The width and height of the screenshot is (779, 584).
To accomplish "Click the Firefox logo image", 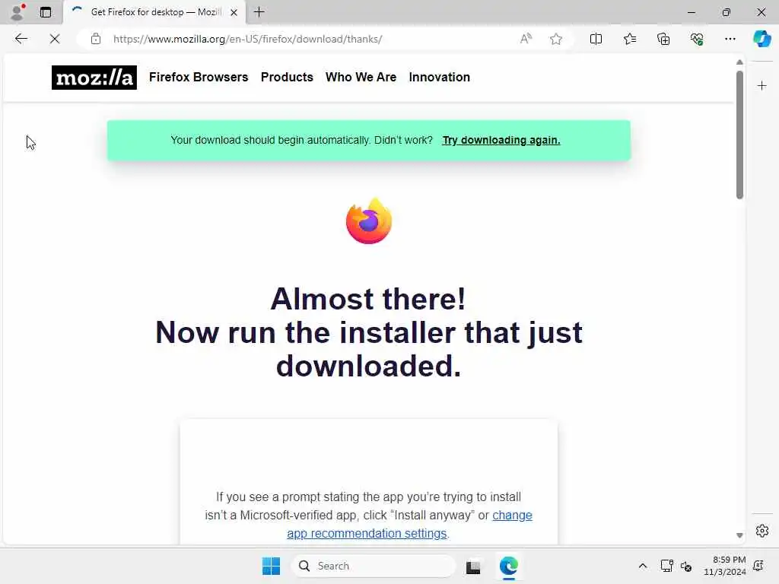I will click(369, 221).
